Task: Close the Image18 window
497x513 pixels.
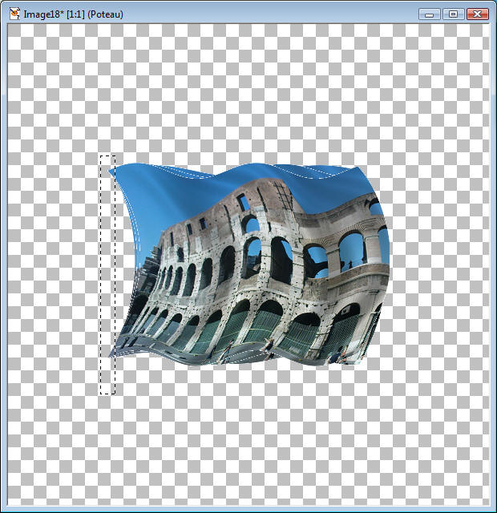Action: (x=478, y=14)
